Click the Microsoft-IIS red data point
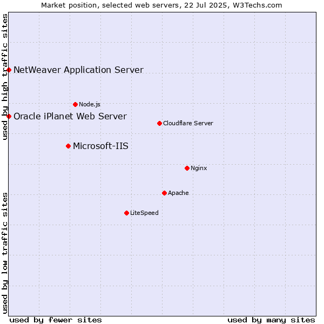 (69, 146)
